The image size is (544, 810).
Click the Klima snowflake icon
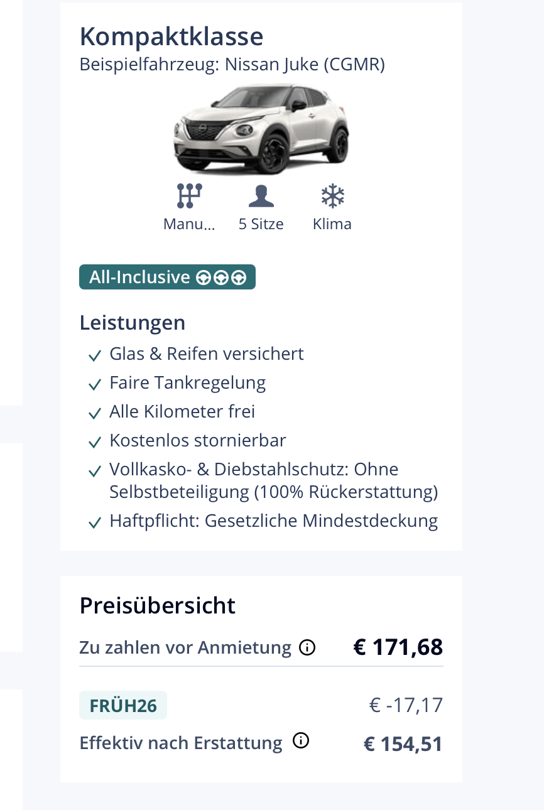pyautogui.click(x=332, y=196)
